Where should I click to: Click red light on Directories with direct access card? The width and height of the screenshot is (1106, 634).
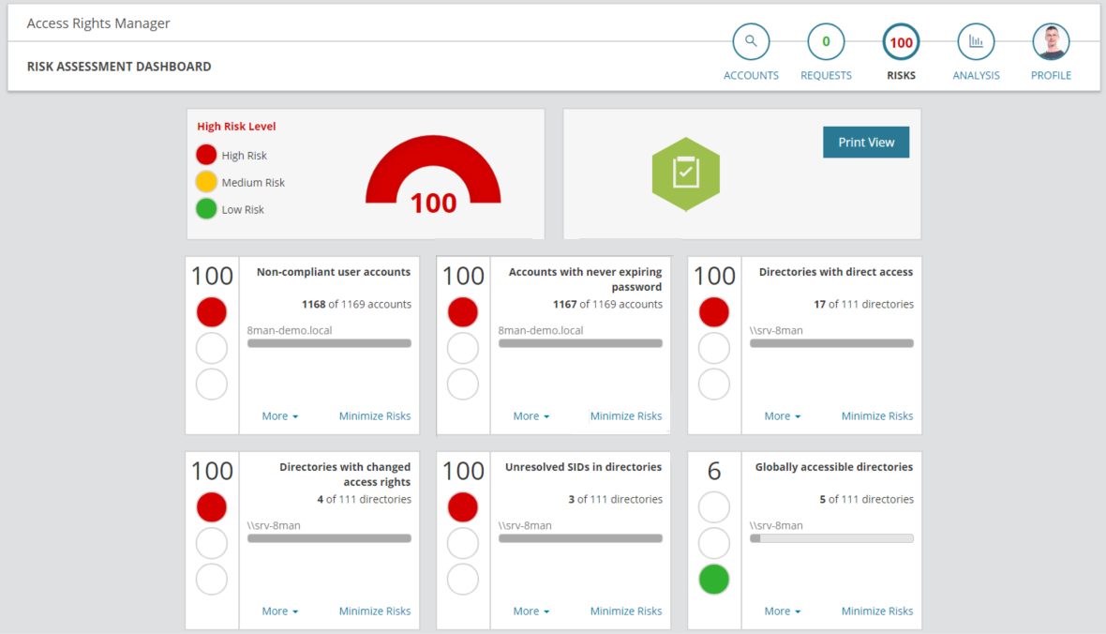[714, 312]
